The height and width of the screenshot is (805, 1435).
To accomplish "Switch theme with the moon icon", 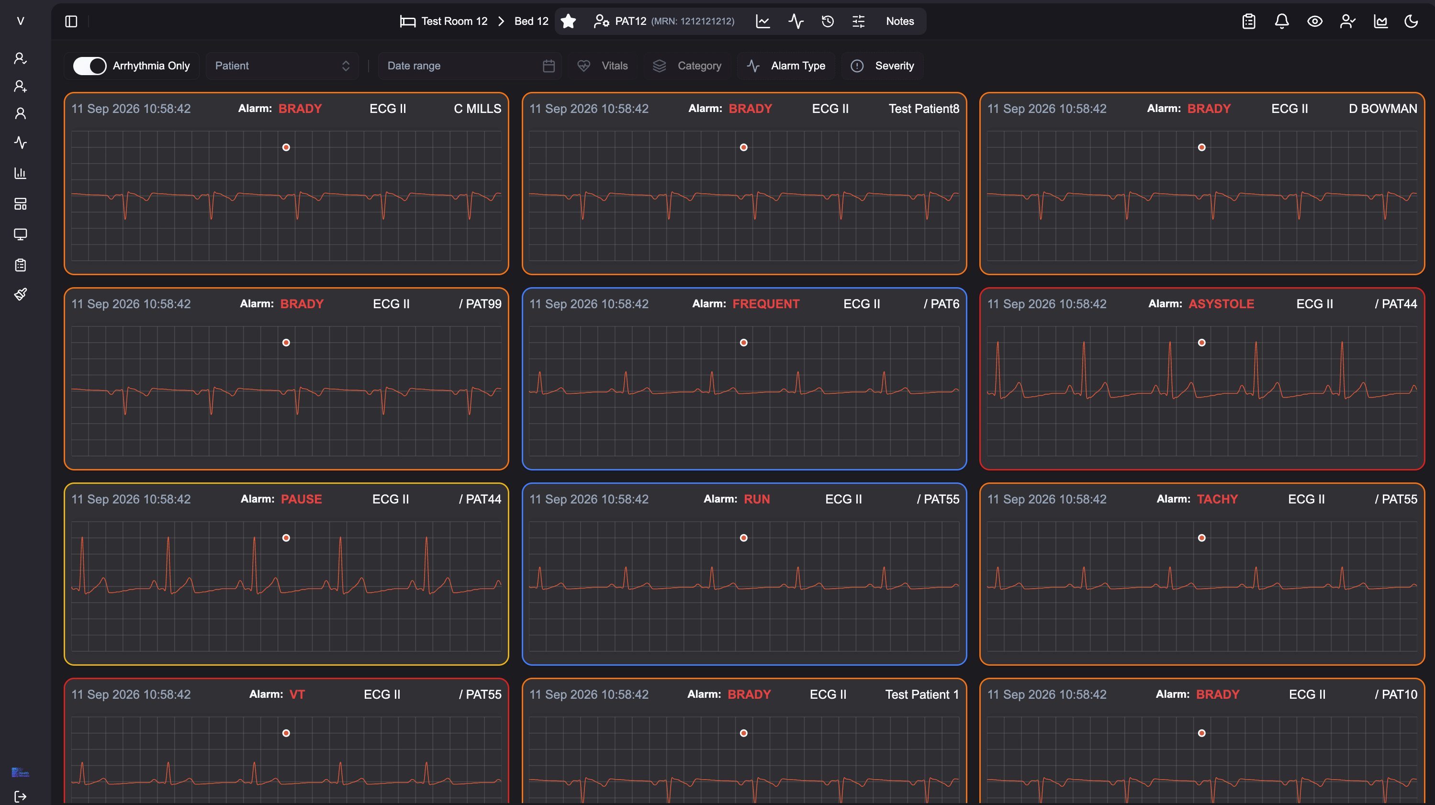I will click(1411, 21).
